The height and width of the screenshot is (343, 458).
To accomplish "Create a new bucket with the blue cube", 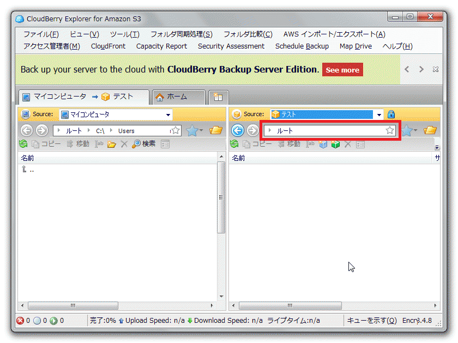I will [323, 144].
